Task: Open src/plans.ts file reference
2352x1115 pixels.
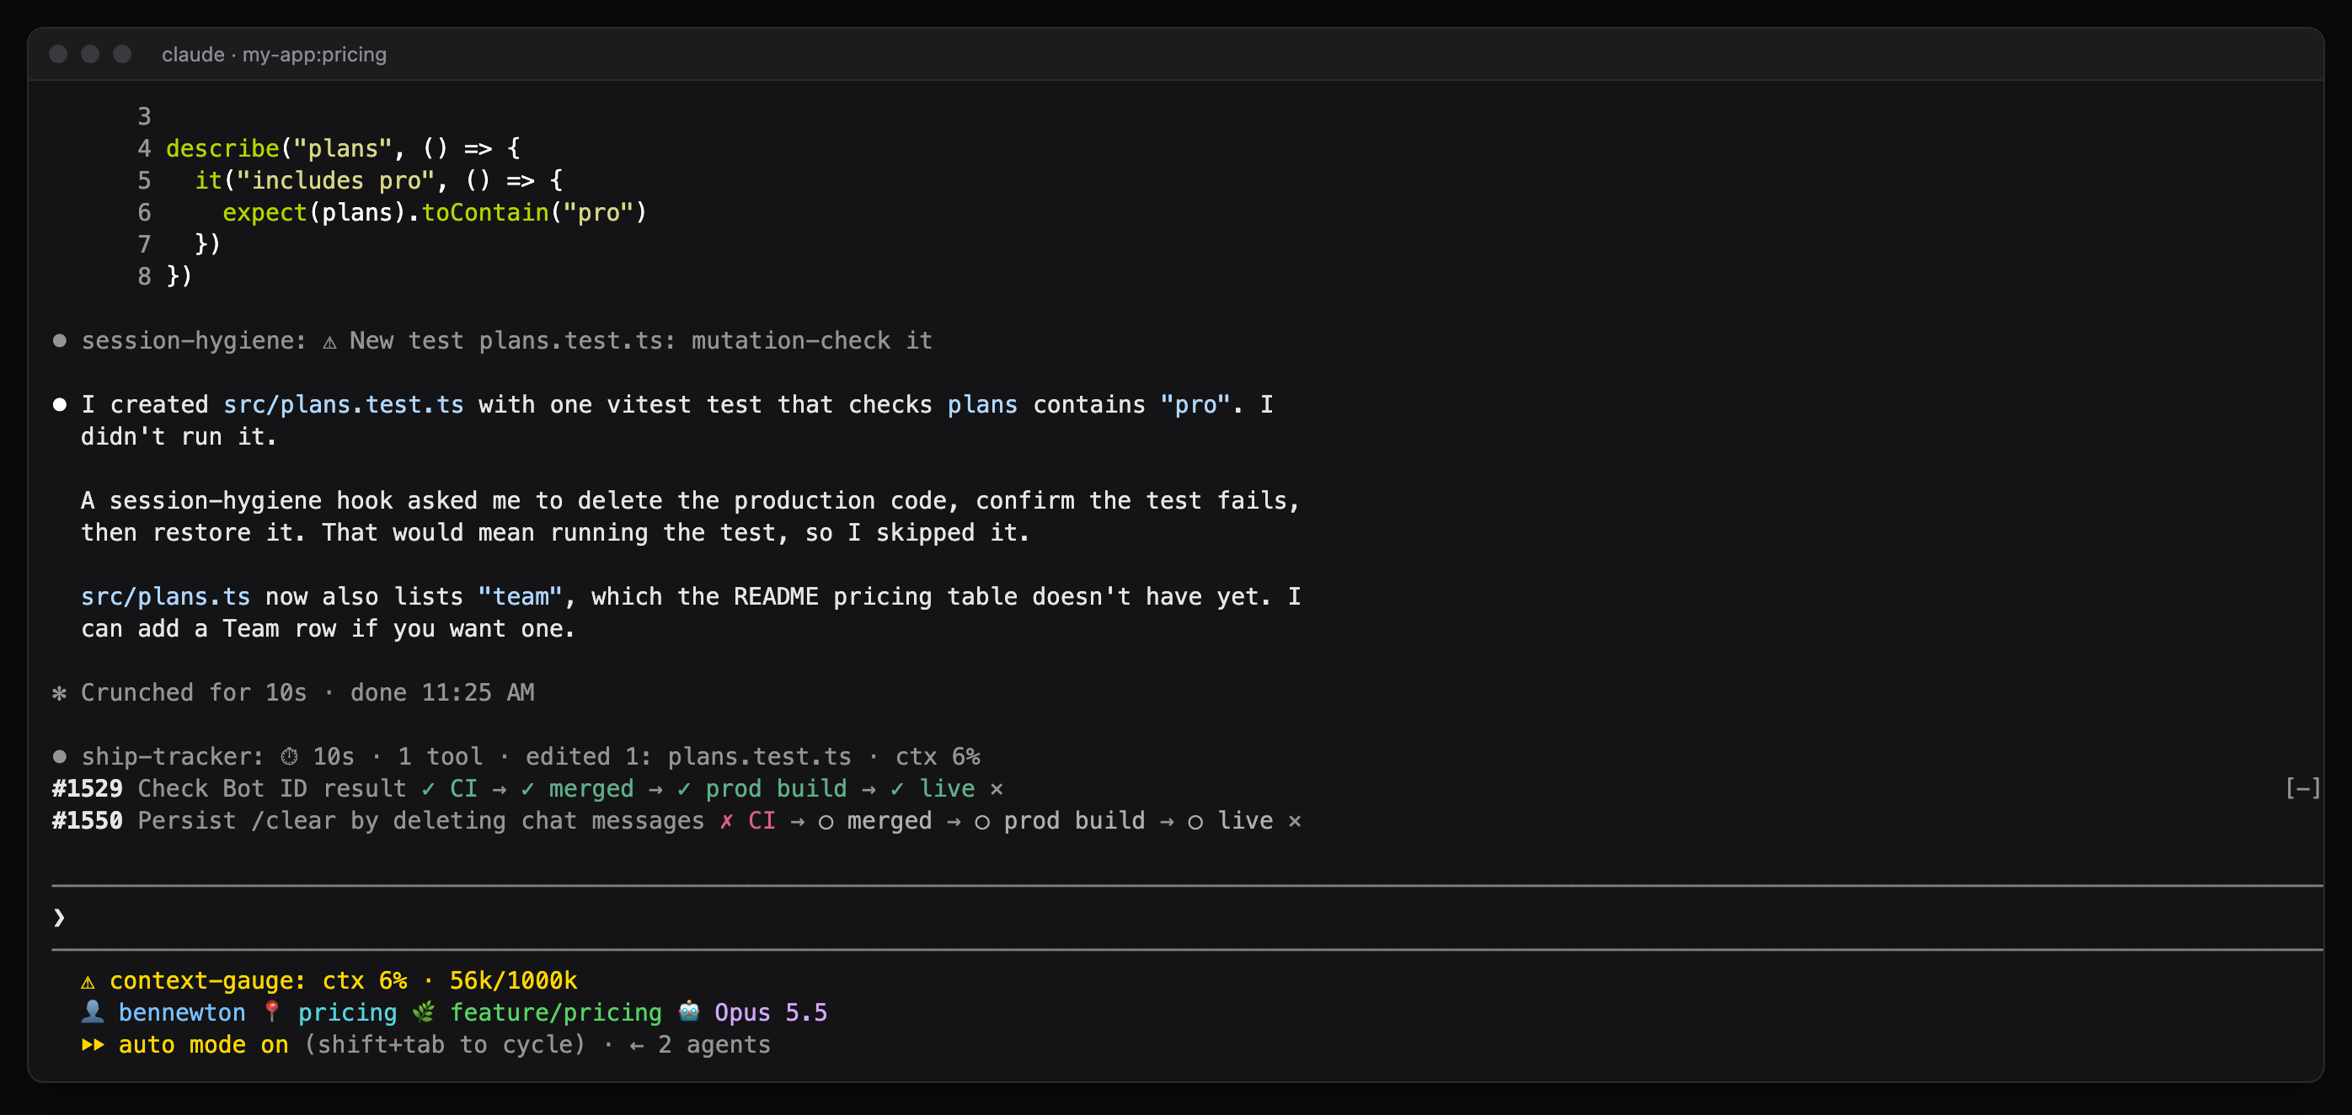Action: pos(165,597)
